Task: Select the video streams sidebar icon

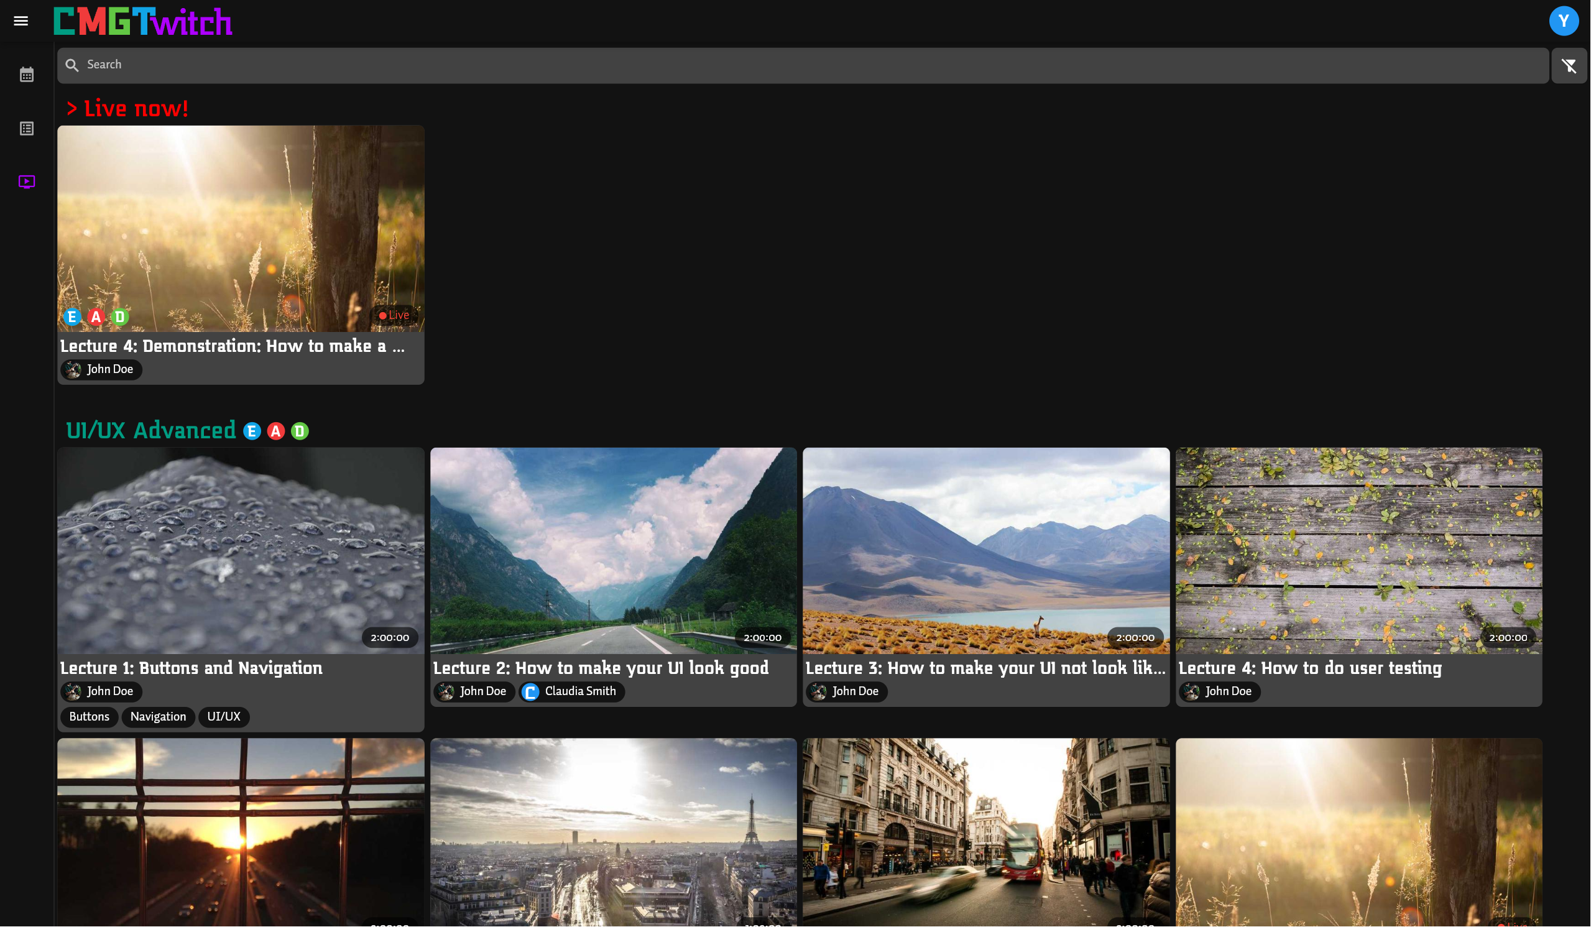Action: (x=27, y=182)
